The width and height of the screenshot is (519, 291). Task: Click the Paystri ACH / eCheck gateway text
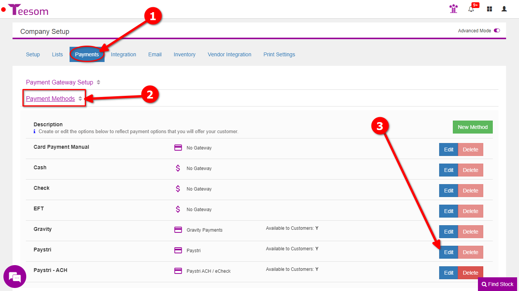pyautogui.click(x=209, y=271)
